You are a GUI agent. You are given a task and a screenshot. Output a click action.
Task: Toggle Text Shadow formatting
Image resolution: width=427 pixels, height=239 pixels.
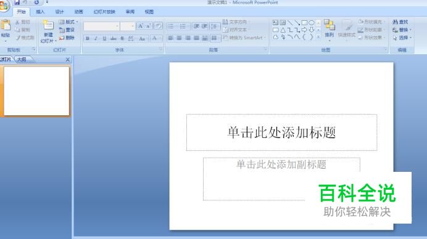[x=122, y=39]
